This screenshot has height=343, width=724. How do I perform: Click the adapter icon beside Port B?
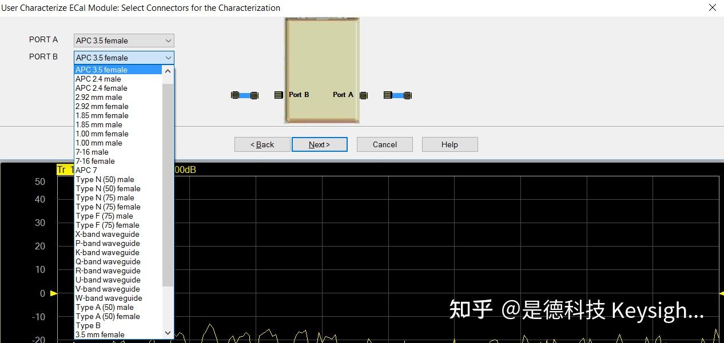pyautogui.click(x=279, y=95)
